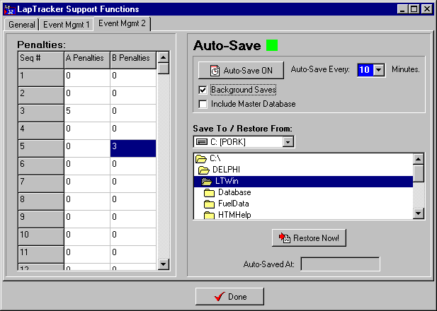Maximize the LapTracker Support Functions window
Image resolution: width=437 pixels, height=311 pixels.
pos(414,9)
